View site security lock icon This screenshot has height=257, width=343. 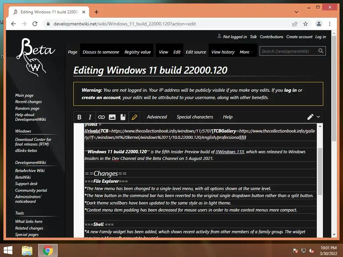[48, 24]
